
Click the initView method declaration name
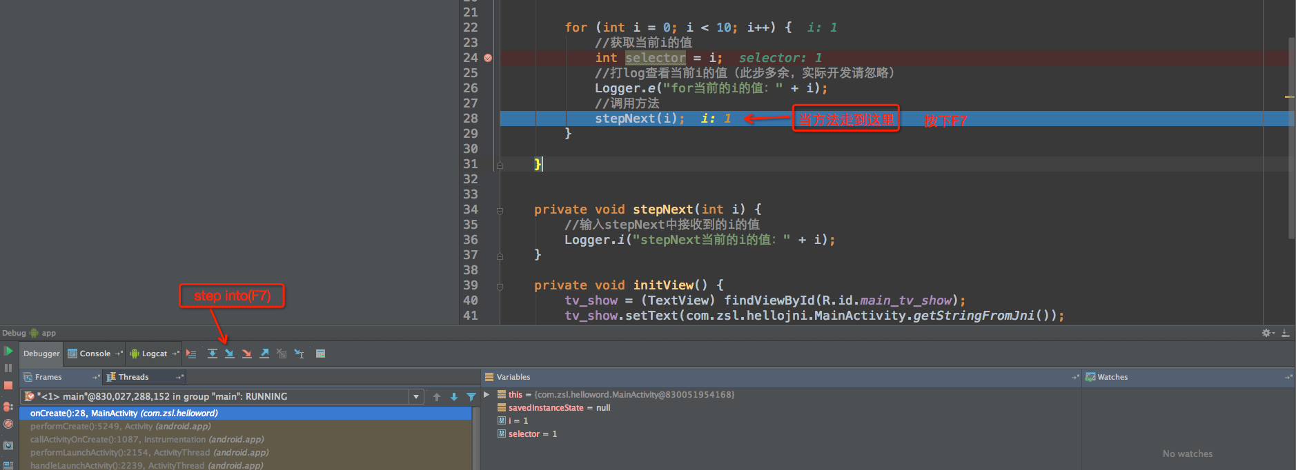tap(663, 285)
